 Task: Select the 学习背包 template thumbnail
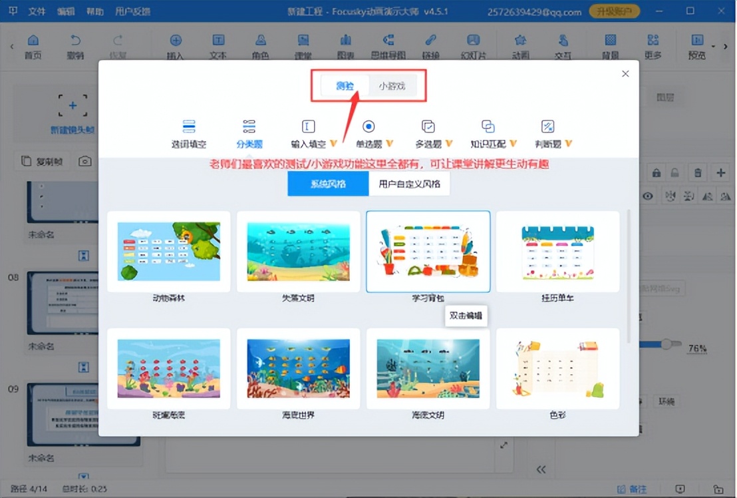tap(428, 252)
